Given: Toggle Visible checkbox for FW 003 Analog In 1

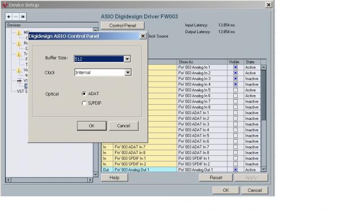Looking at the screenshot, I should tap(235, 67).
